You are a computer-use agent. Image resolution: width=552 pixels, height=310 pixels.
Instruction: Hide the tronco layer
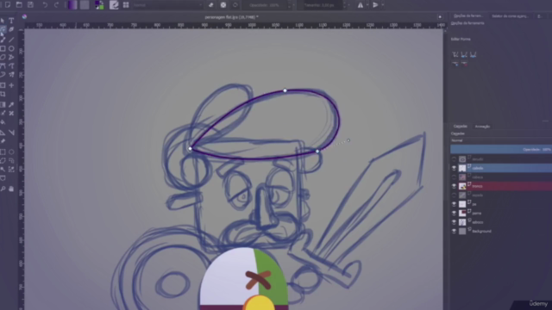pos(454,186)
